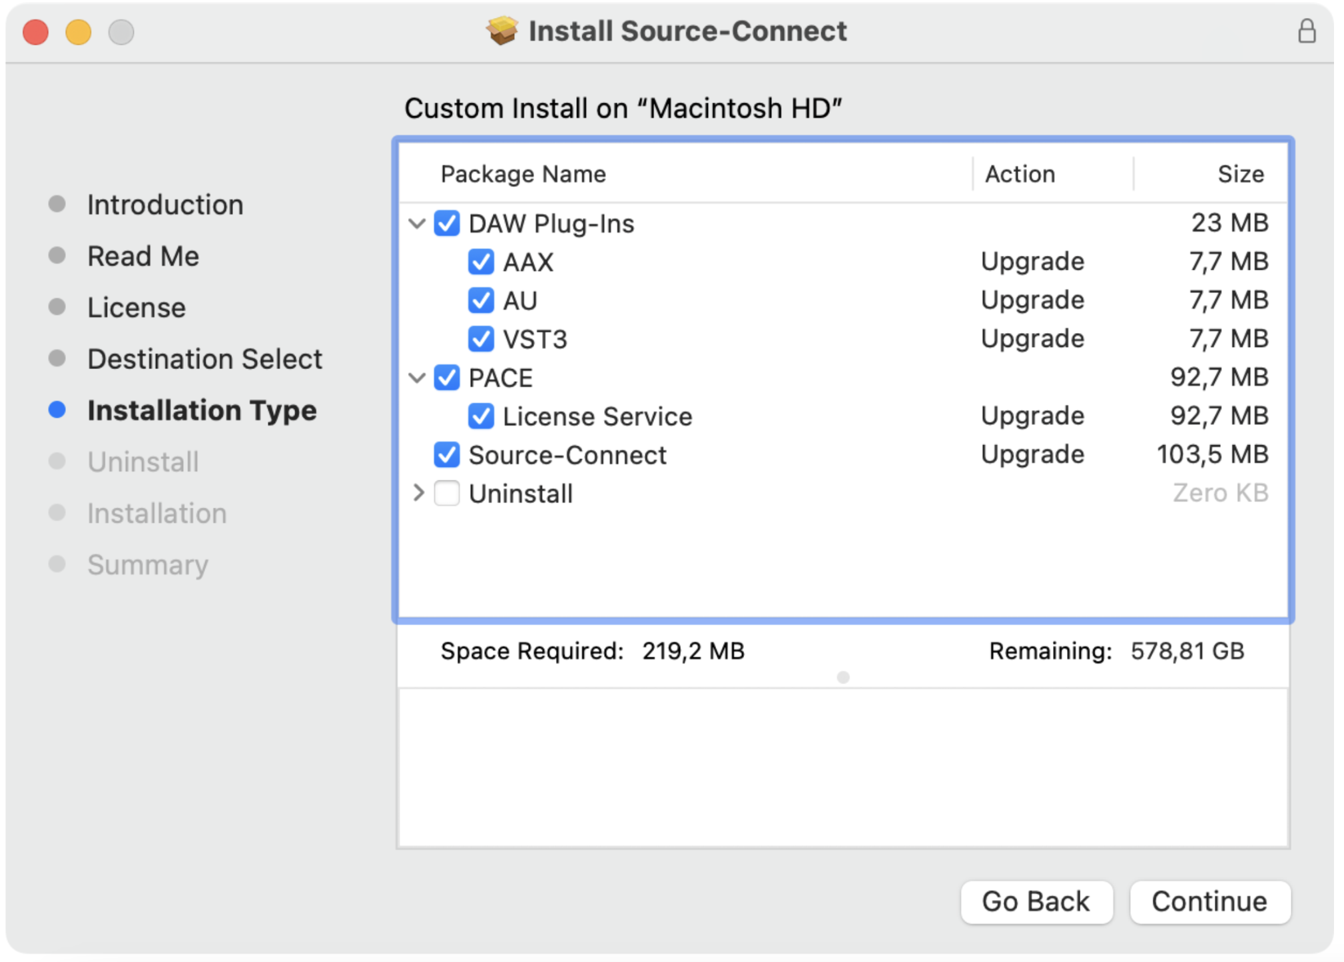The width and height of the screenshot is (1344, 962).
Task: Click the Package Name column header
Action: 523,174
